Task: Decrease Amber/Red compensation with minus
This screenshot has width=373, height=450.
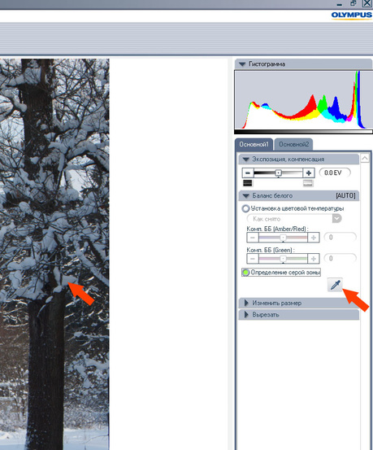Action: pyautogui.click(x=252, y=238)
